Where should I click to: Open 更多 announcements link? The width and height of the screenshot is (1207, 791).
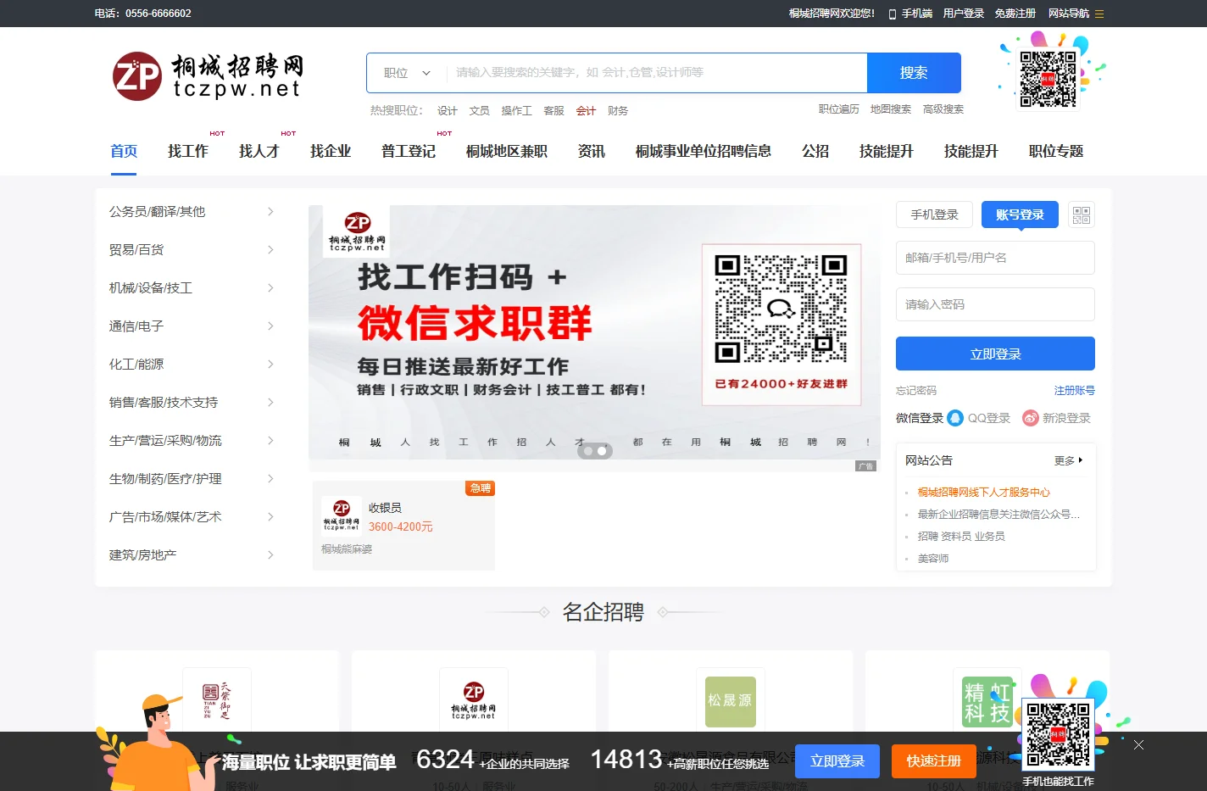pyautogui.click(x=1068, y=460)
